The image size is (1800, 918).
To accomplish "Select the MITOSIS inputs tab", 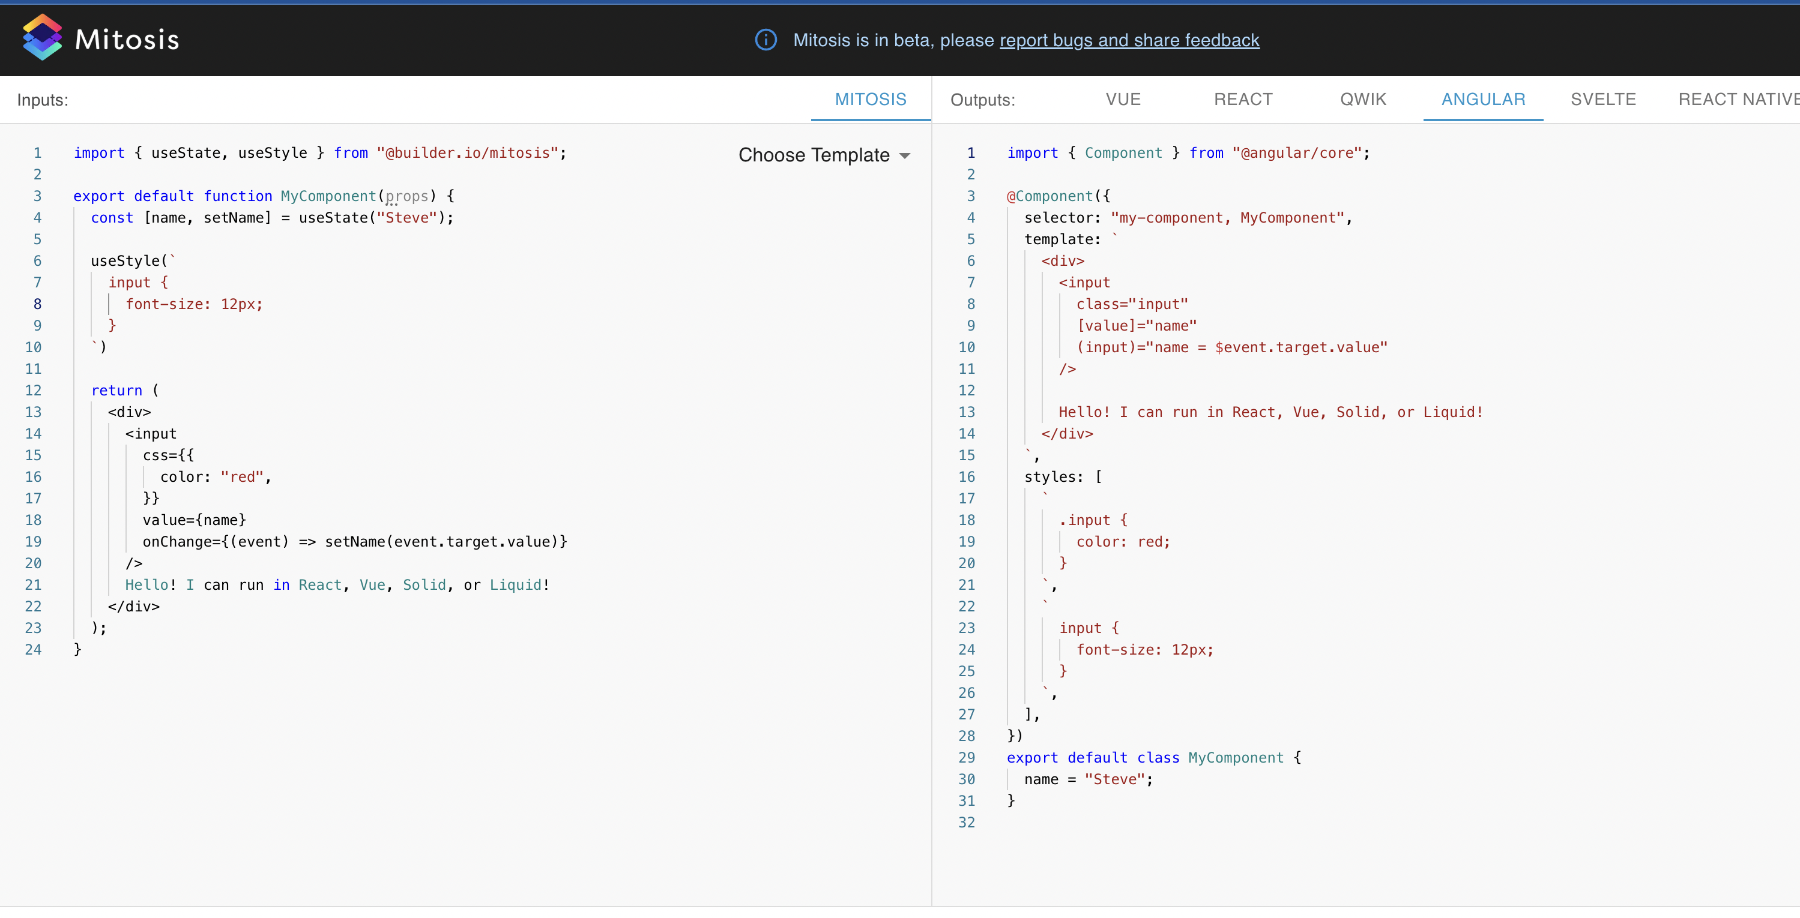I will pyautogui.click(x=870, y=99).
